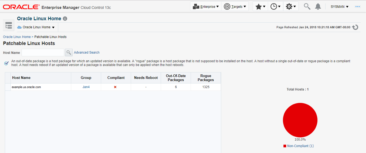Click the accessibility dots icon top-right
This screenshot has width=366, height=153.
(358, 6)
